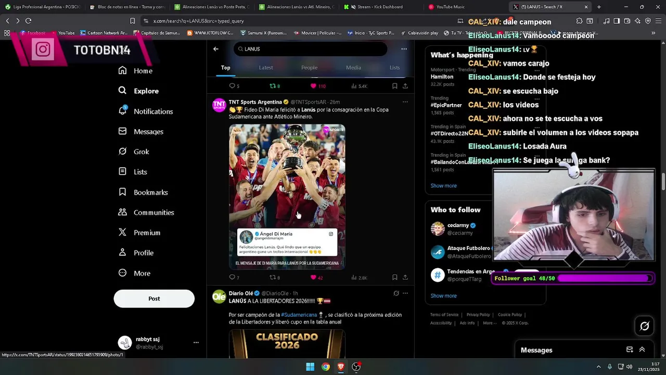The height and width of the screenshot is (375, 666).
Task: Open the #Sudamericana hashtag link
Action: (x=299, y=315)
